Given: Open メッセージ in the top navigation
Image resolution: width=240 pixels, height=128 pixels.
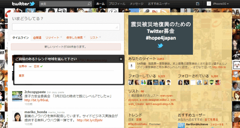Looking at the screenshot, I should pyautogui.click(x=136, y=4).
